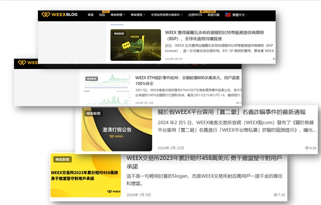Viewport: 321px width, 205px height.
Task: Click the ETH article summary starting 3月11日
Action: pyautogui.click(x=188, y=93)
